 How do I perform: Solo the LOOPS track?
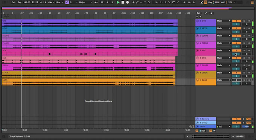tap(244, 36)
